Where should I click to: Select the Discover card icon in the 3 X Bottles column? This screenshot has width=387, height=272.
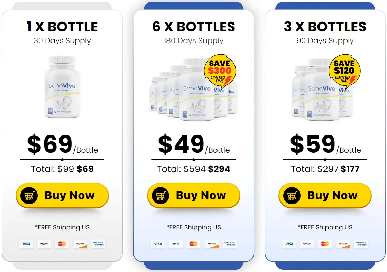[x=343, y=244]
